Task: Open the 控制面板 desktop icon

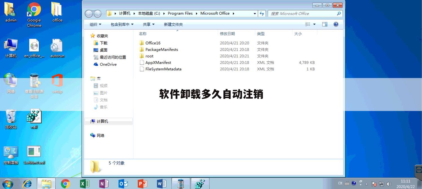Action: tap(11, 155)
